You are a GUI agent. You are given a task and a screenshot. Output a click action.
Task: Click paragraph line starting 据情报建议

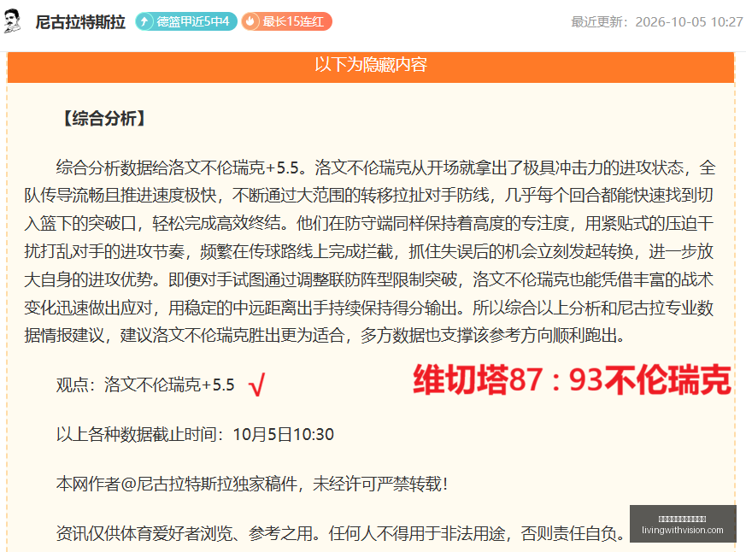[x=325, y=335]
